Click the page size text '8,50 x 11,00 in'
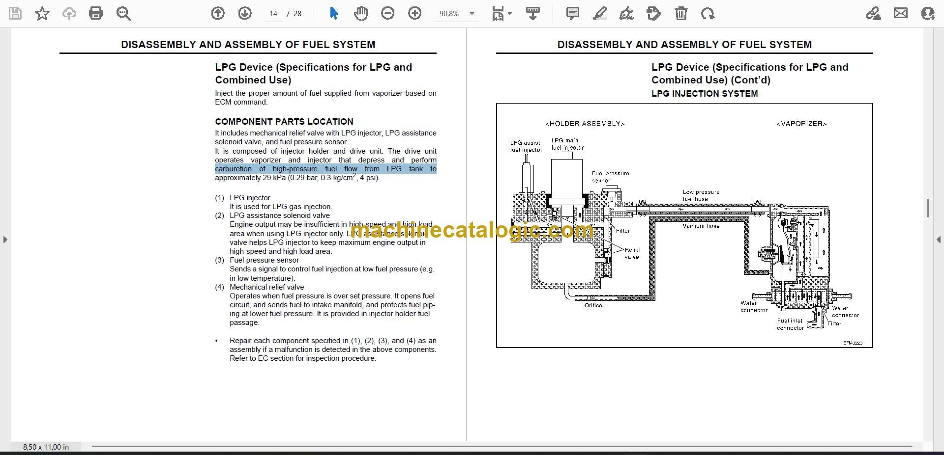Viewport: 944px width, 455px height. click(x=46, y=447)
